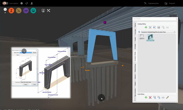Click the orange pier/column tool icon
Viewport: 183px width, 110px height.
pyautogui.click(x=11, y=10)
